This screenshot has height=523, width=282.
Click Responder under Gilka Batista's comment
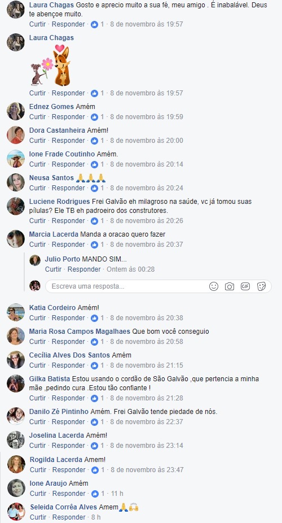[68, 398]
